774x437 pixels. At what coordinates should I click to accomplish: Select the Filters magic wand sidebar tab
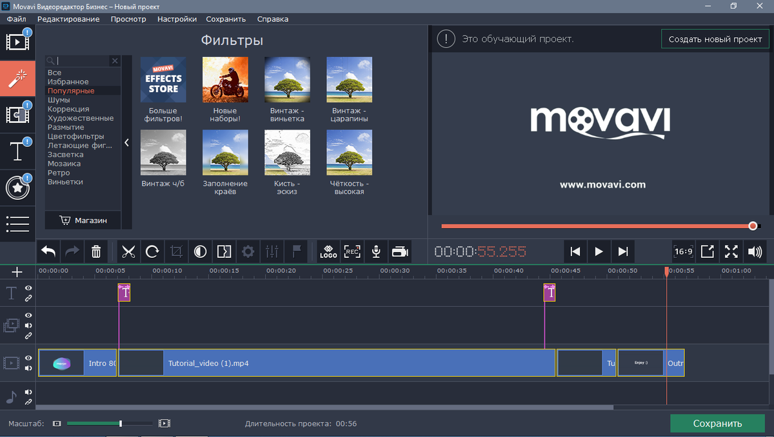click(17, 79)
